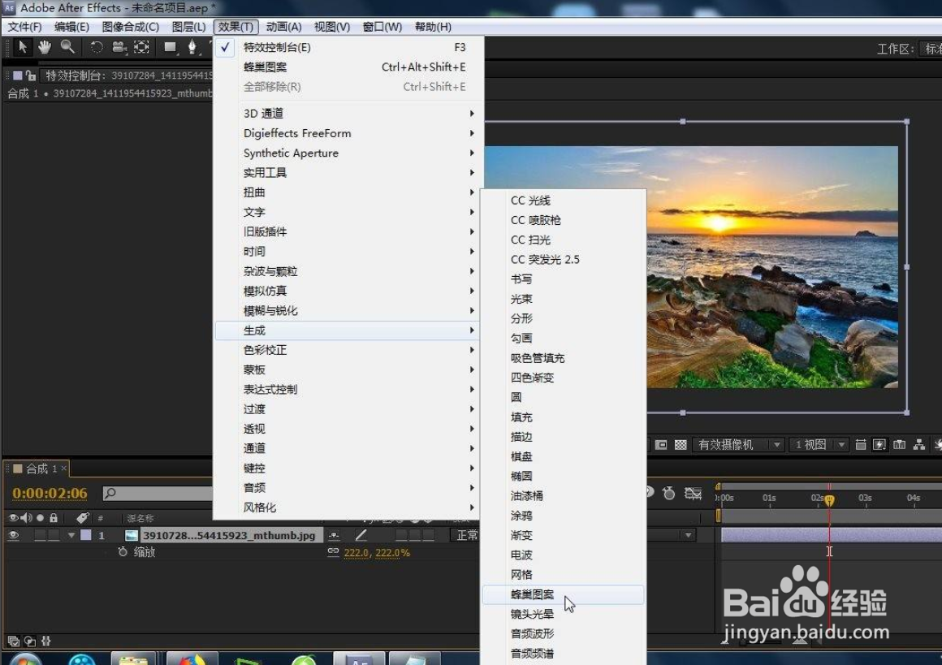Screen dimensions: 942x665
Task: Toggle the scale constrain proportions link
Action: point(333,551)
